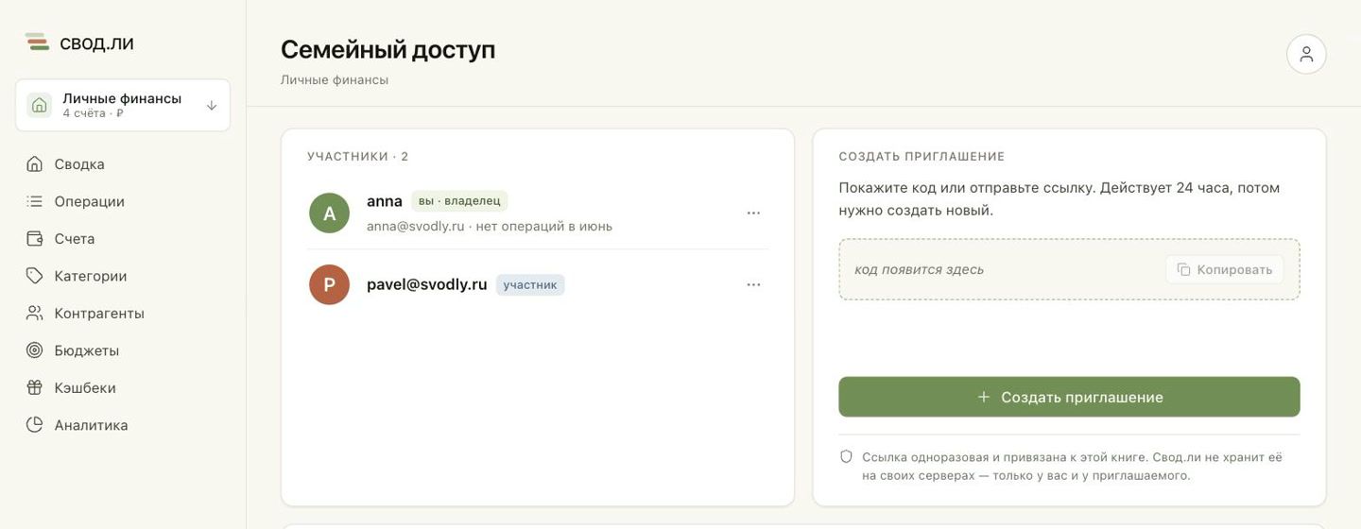Image resolution: width=1361 pixels, height=529 pixels.
Task: Open the Личные финансы book selector
Action: pos(123,105)
